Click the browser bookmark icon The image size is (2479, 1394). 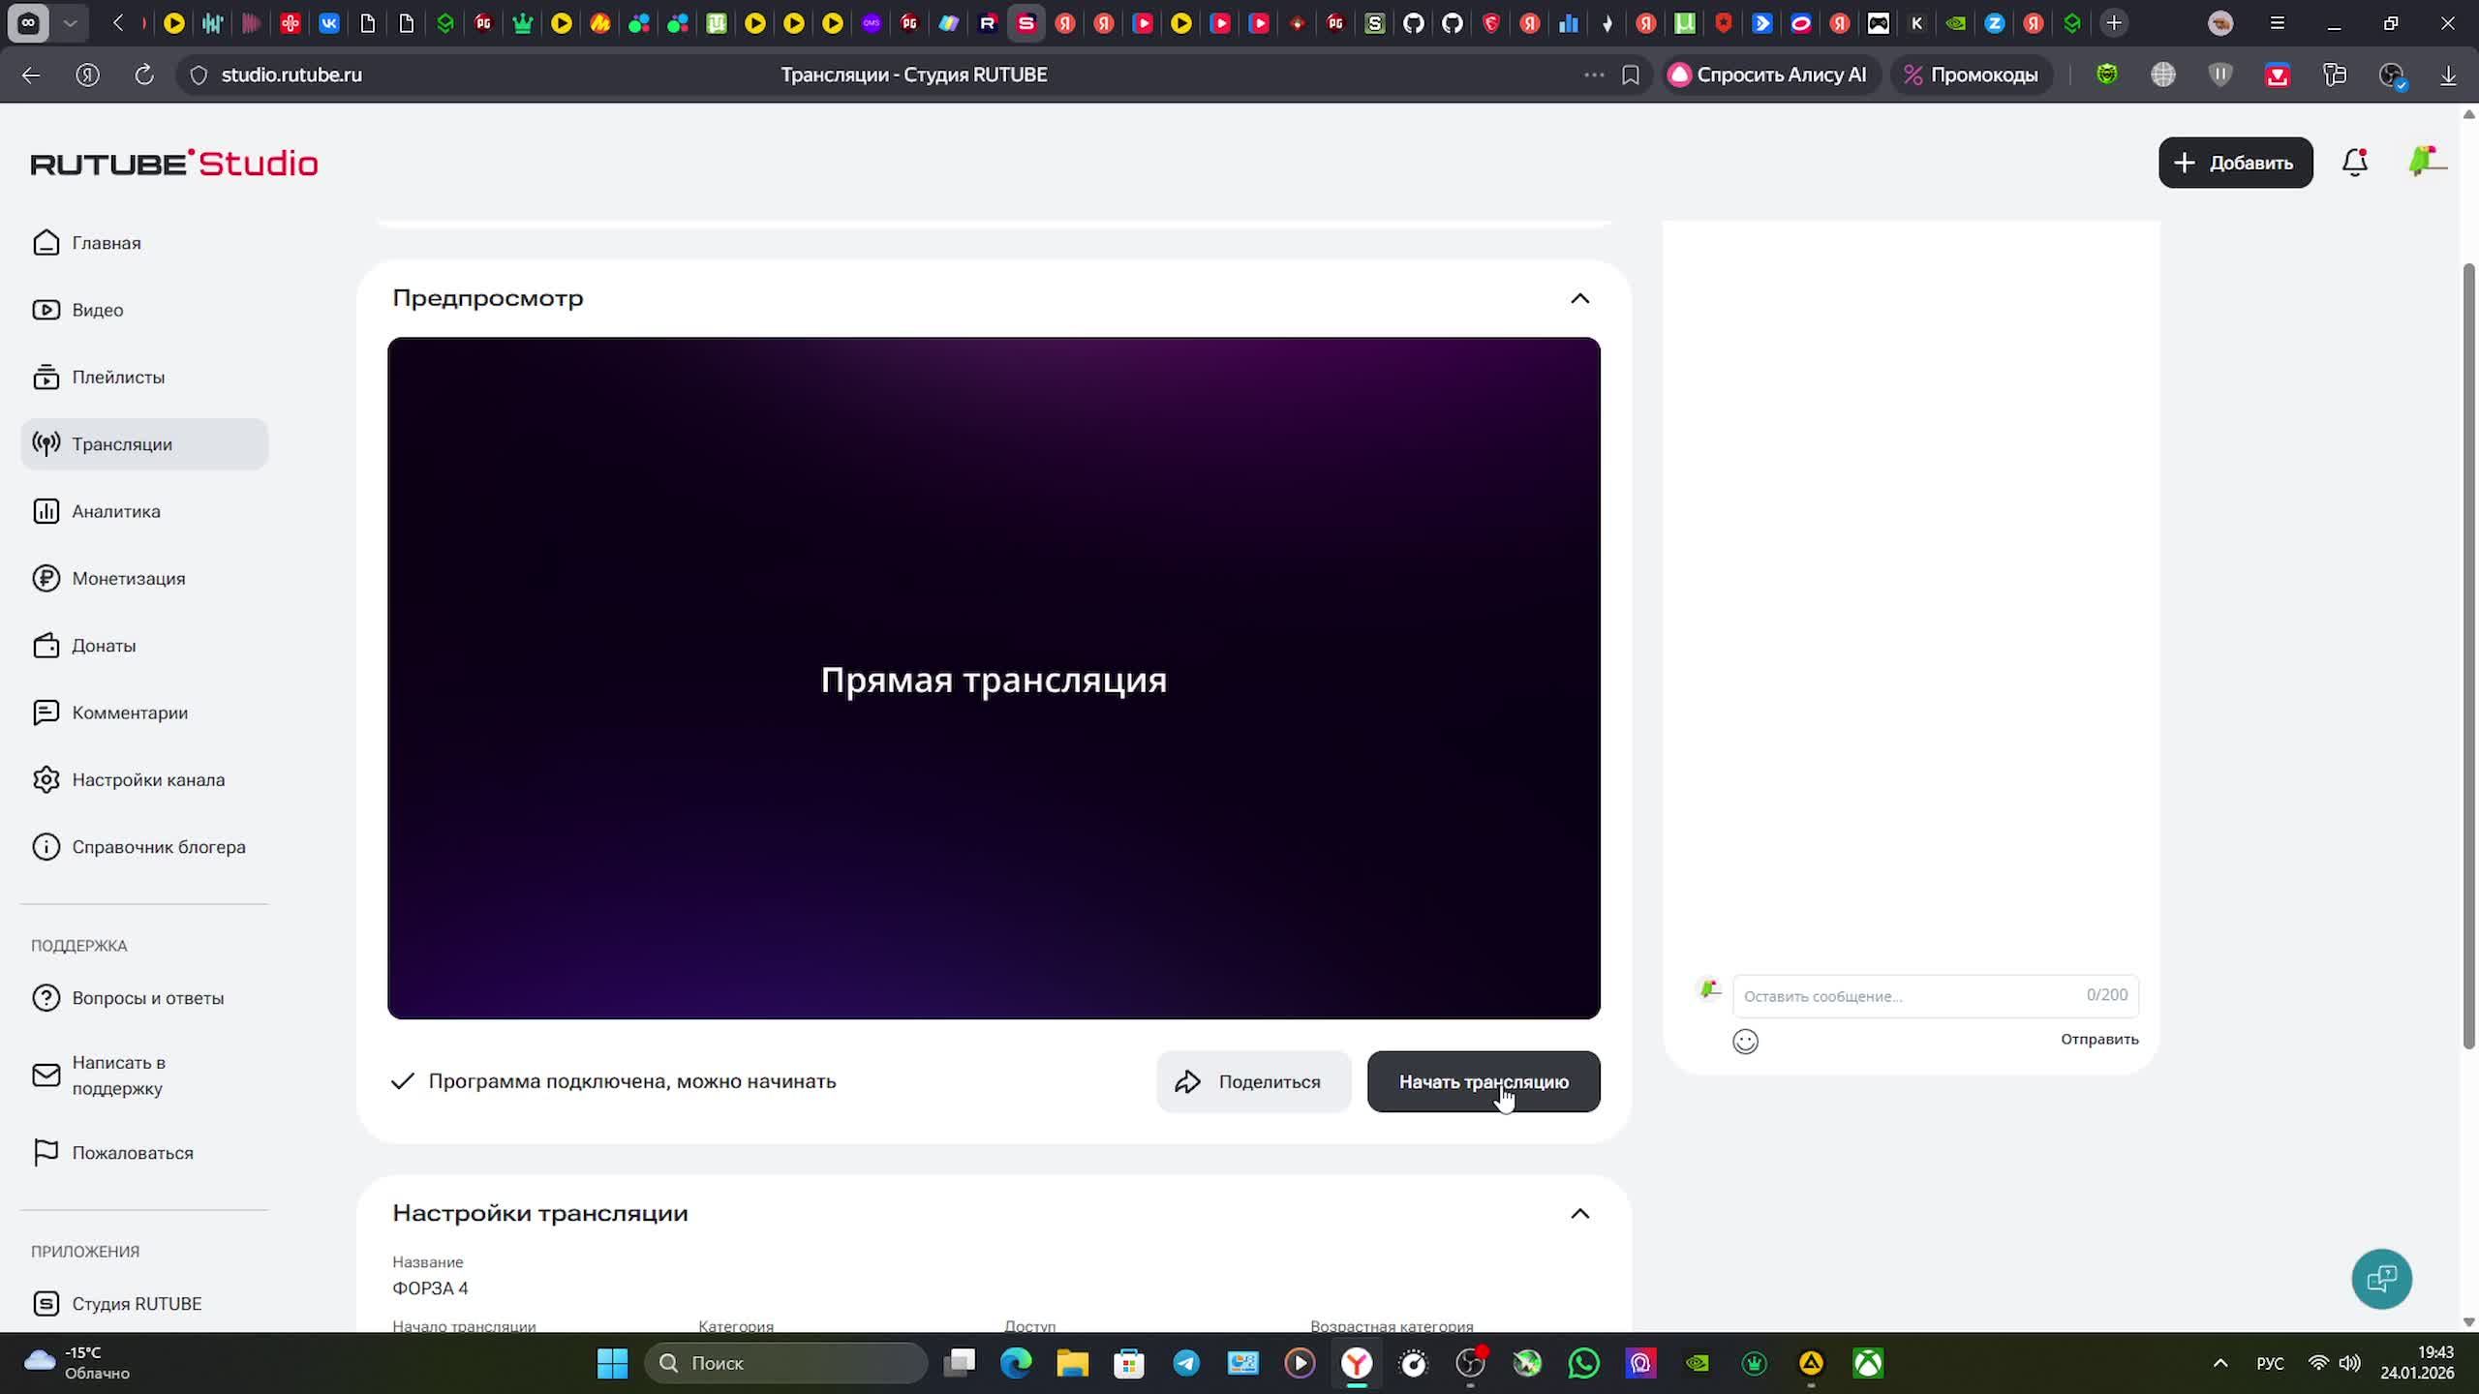click(x=1631, y=75)
